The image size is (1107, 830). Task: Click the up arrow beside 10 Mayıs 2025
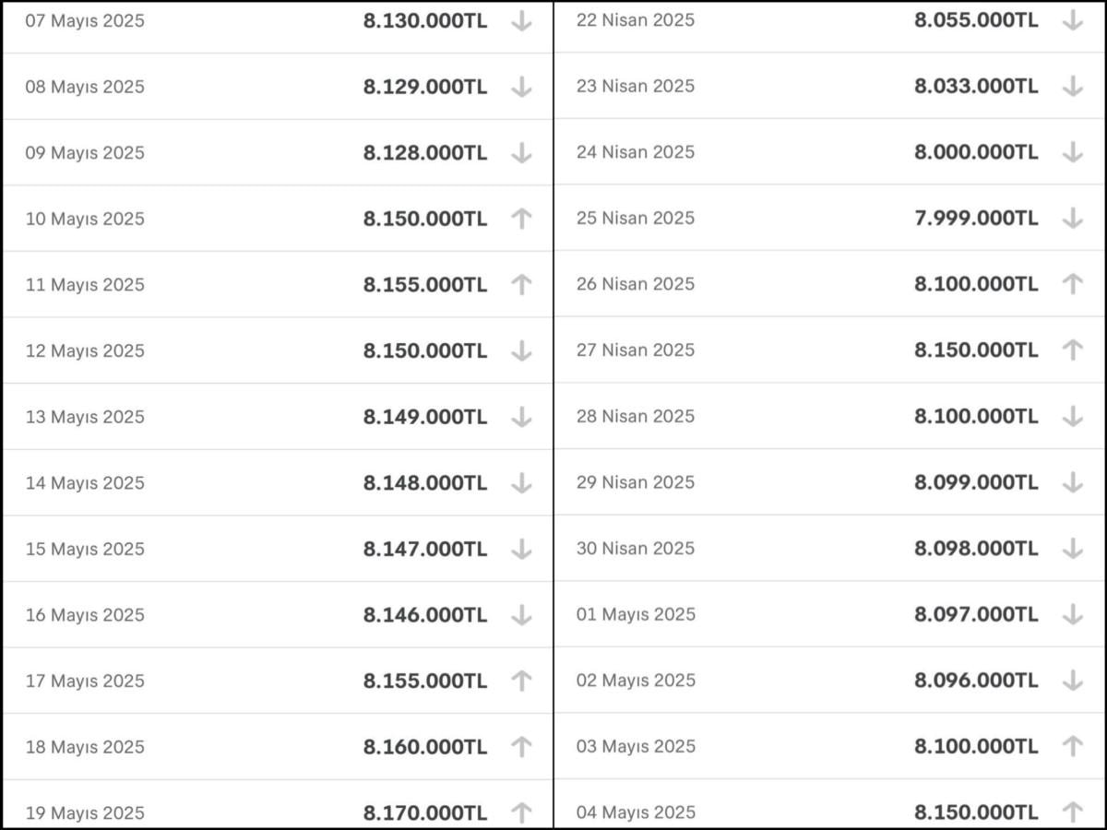[x=521, y=219]
